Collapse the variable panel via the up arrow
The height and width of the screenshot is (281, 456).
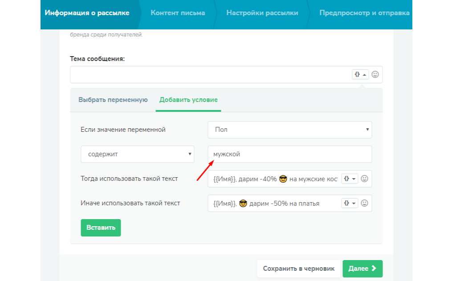(x=364, y=74)
